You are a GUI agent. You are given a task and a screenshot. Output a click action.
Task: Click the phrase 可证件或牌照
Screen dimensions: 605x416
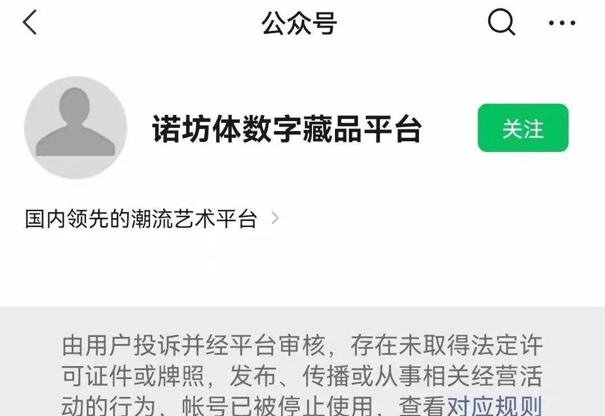(x=133, y=376)
